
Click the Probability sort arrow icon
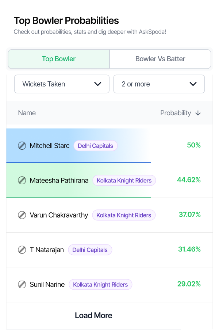pyautogui.click(x=198, y=113)
